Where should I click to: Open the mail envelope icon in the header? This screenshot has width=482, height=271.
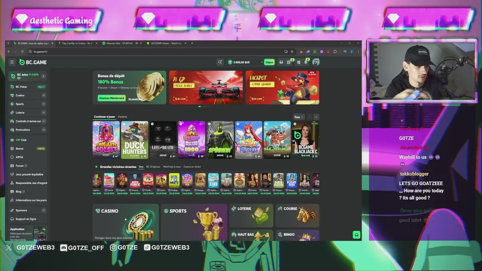pyautogui.click(x=281, y=62)
